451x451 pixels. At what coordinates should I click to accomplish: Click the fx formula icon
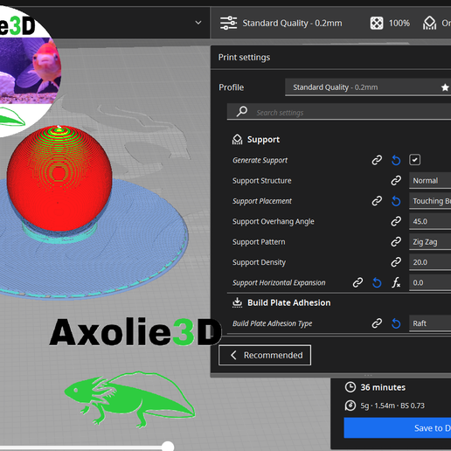(x=396, y=282)
